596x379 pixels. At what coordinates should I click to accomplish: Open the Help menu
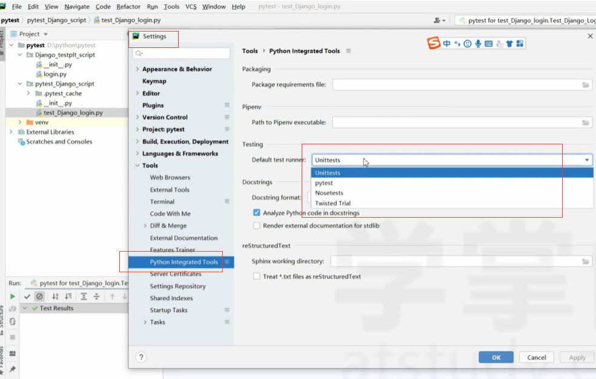point(238,7)
